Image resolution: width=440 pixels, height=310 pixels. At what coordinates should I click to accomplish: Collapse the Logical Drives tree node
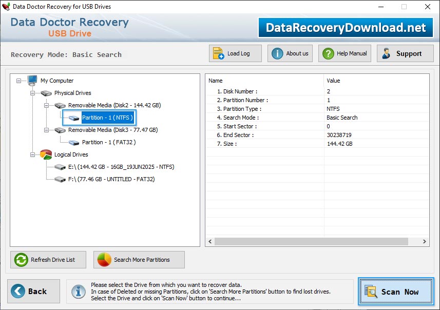click(32, 154)
